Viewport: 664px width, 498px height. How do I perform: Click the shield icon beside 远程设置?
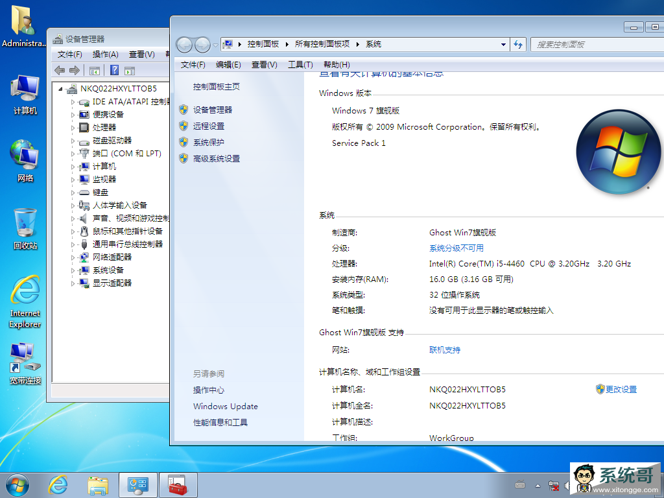184,126
